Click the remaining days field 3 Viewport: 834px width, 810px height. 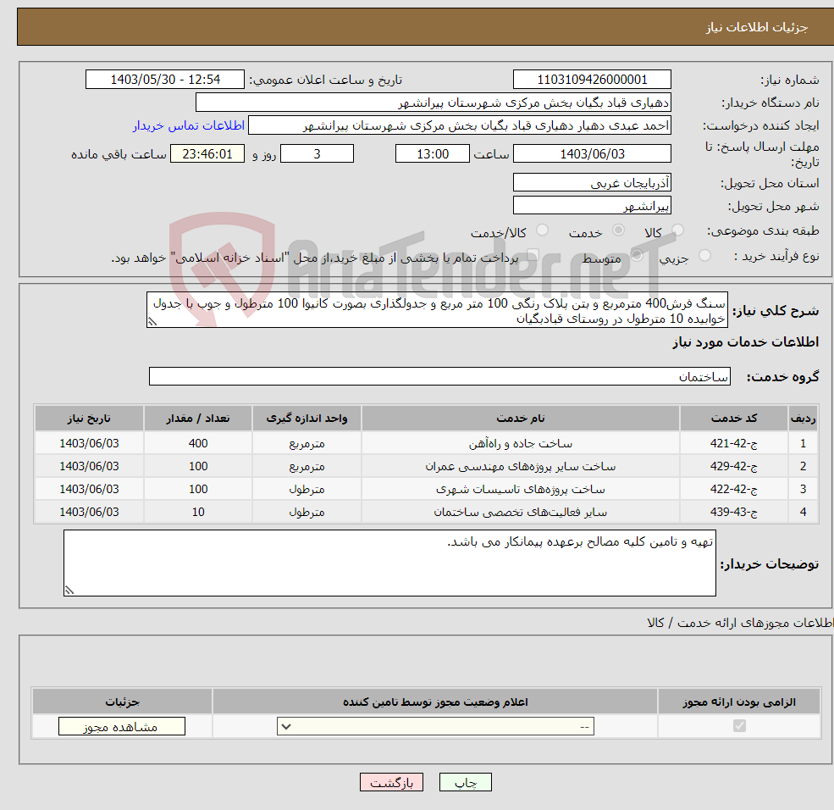[x=317, y=154]
